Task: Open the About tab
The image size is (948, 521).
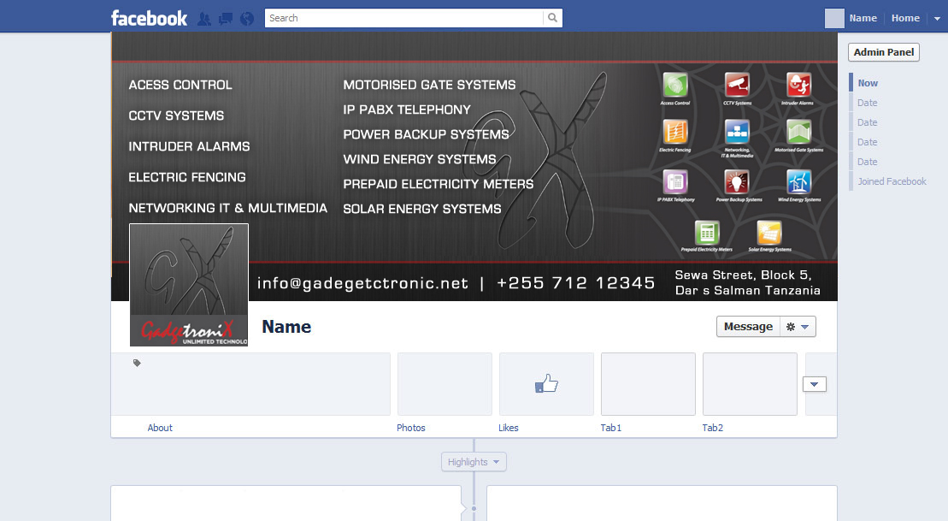Action: (160, 428)
